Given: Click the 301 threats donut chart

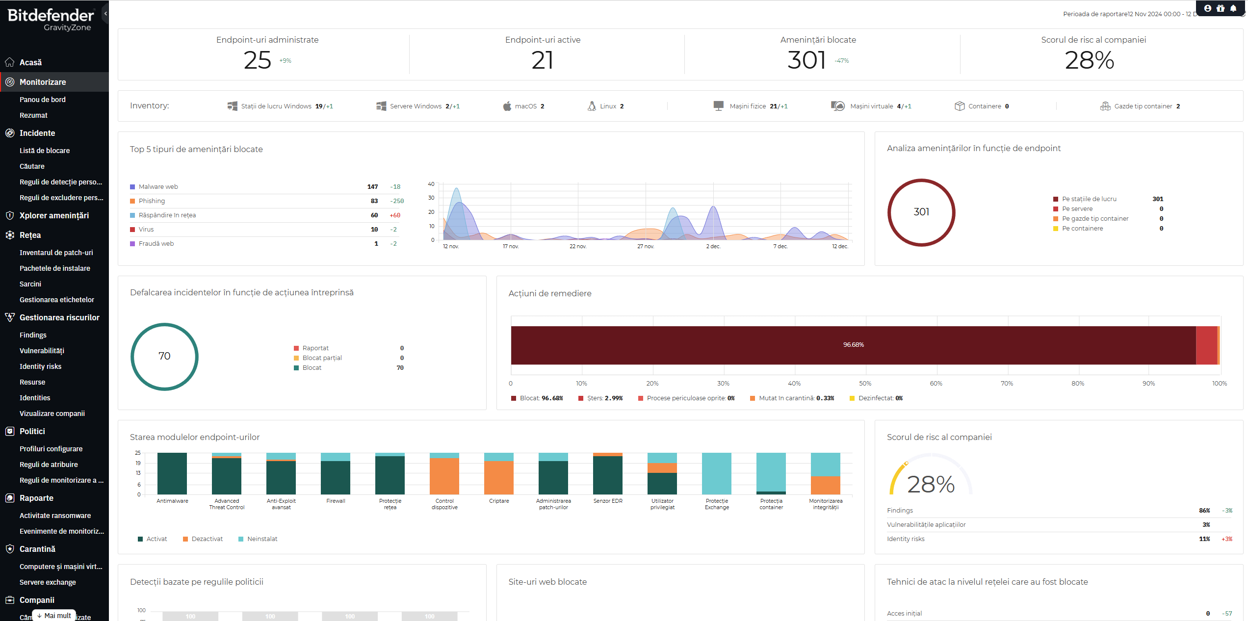Looking at the screenshot, I should [921, 212].
